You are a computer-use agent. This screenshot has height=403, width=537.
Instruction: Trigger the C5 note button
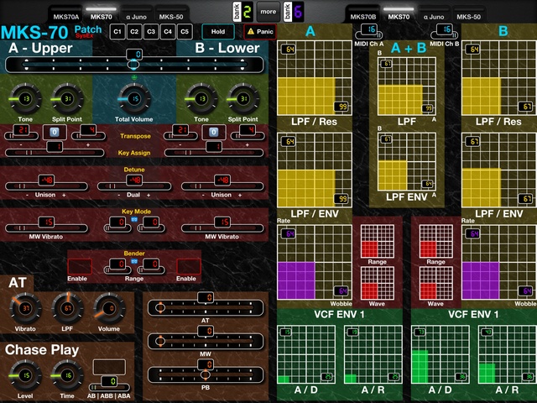pyautogui.click(x=185, y=32)
